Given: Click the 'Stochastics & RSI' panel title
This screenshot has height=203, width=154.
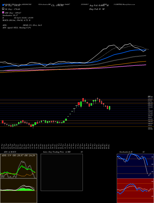Looking at the screenshot, I should [132, 152].
